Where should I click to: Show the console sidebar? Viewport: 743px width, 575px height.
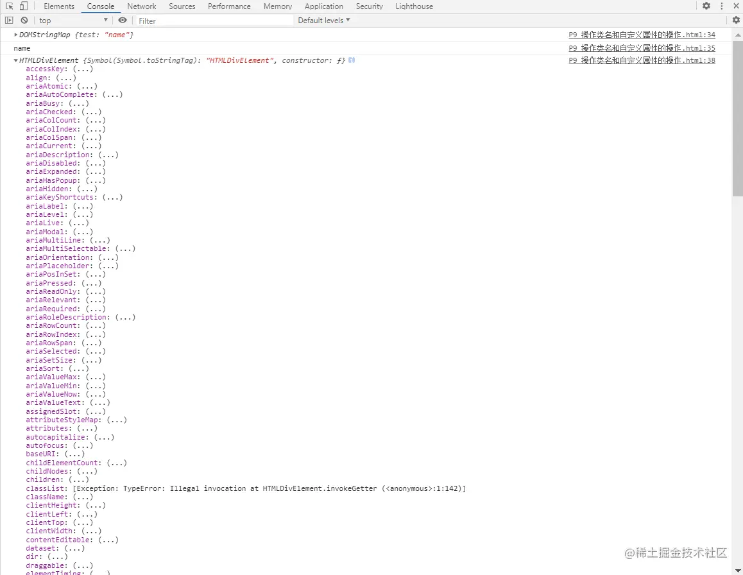tap(9, 21)
